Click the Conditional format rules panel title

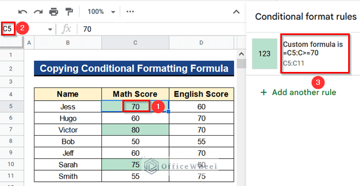[x=306, y=16]
